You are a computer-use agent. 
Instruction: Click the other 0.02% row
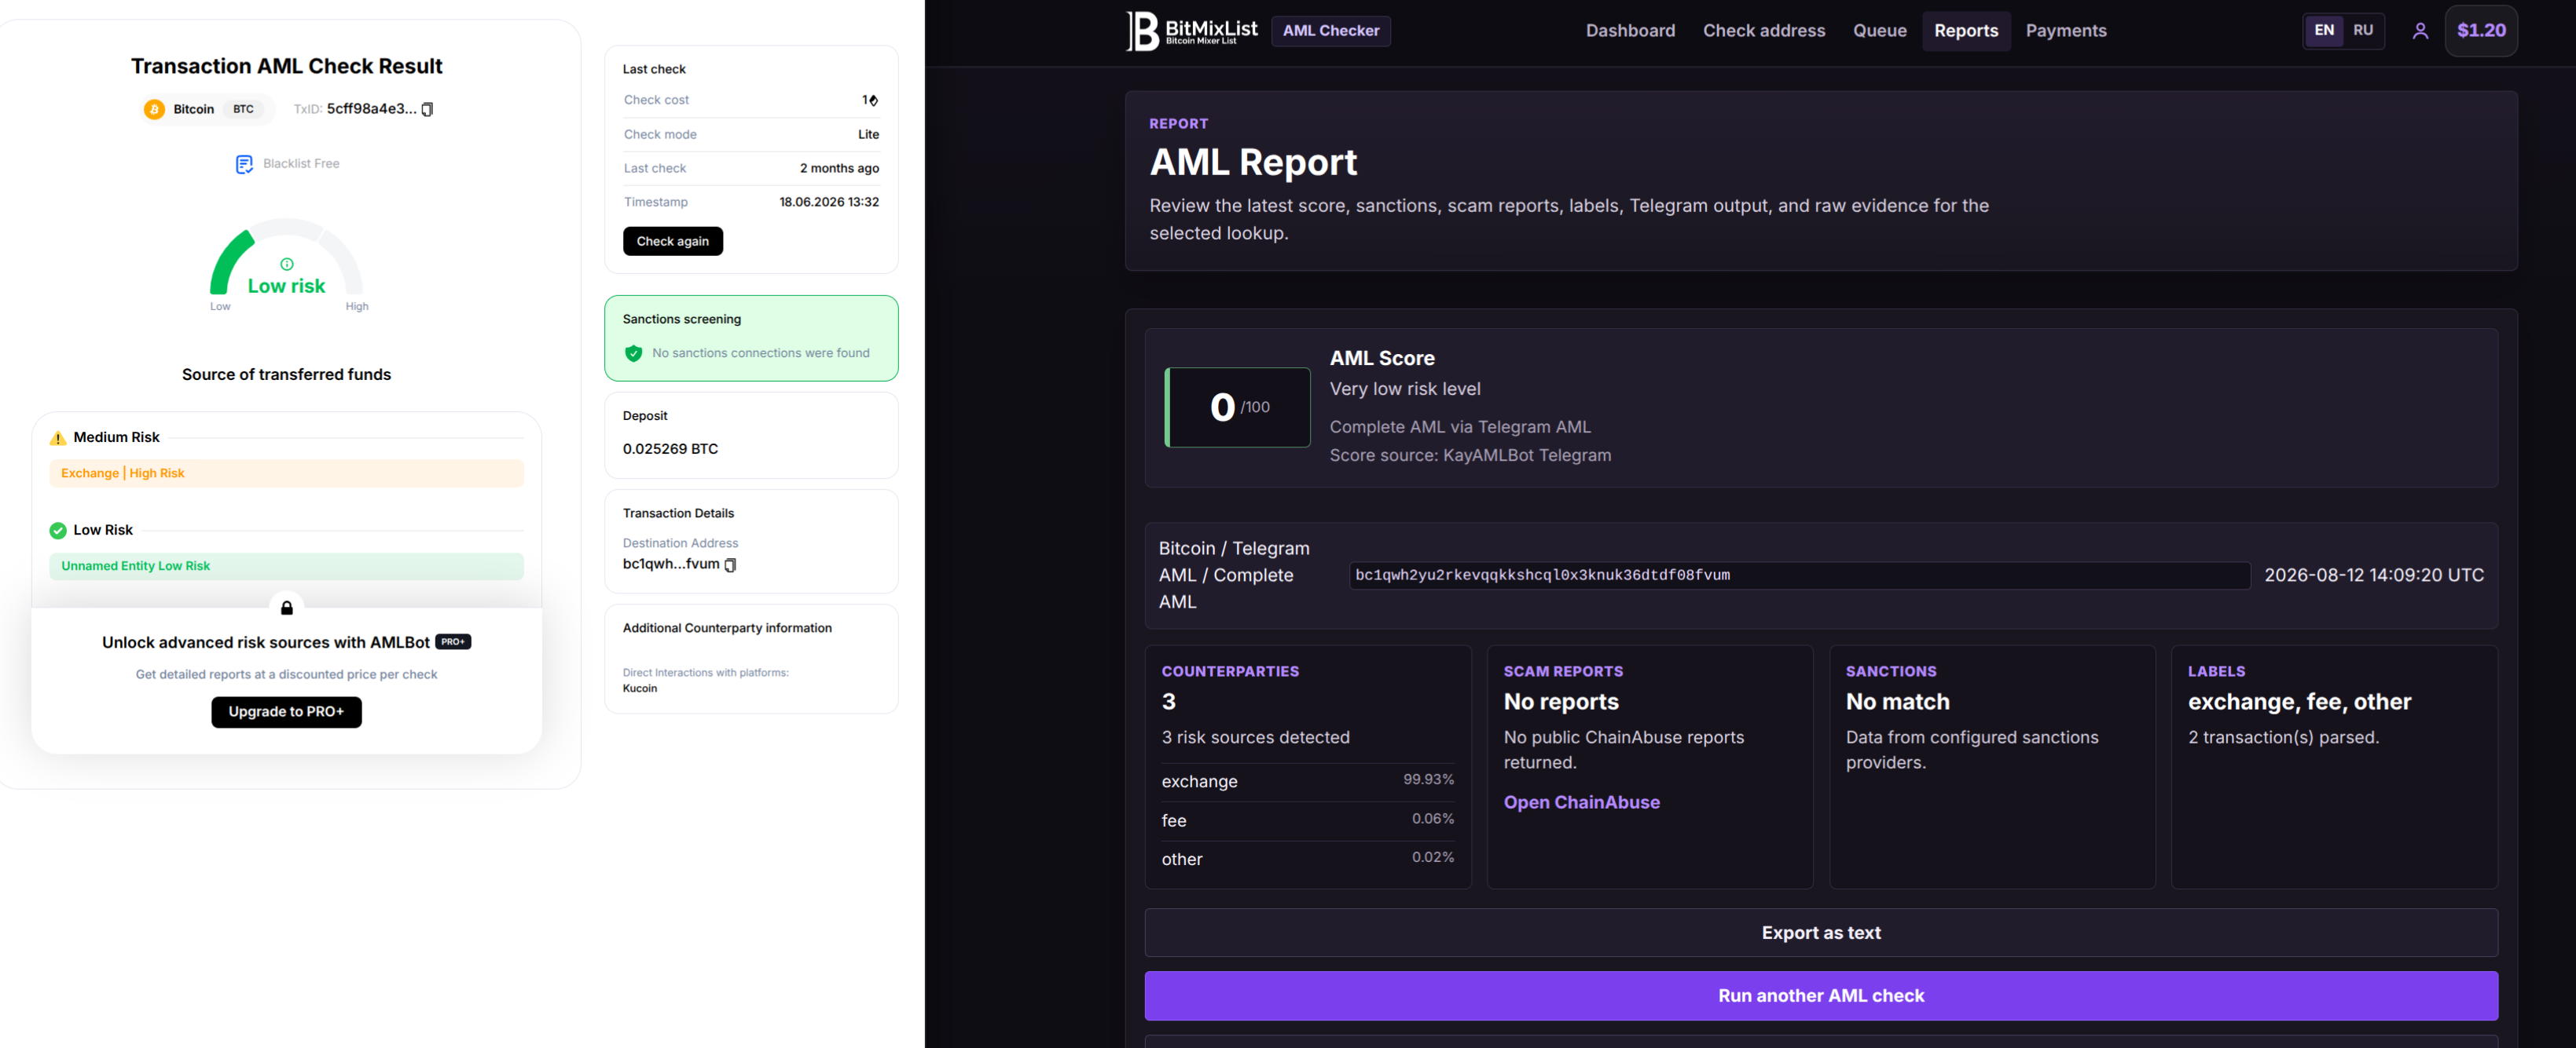[x=1307, y=859]
